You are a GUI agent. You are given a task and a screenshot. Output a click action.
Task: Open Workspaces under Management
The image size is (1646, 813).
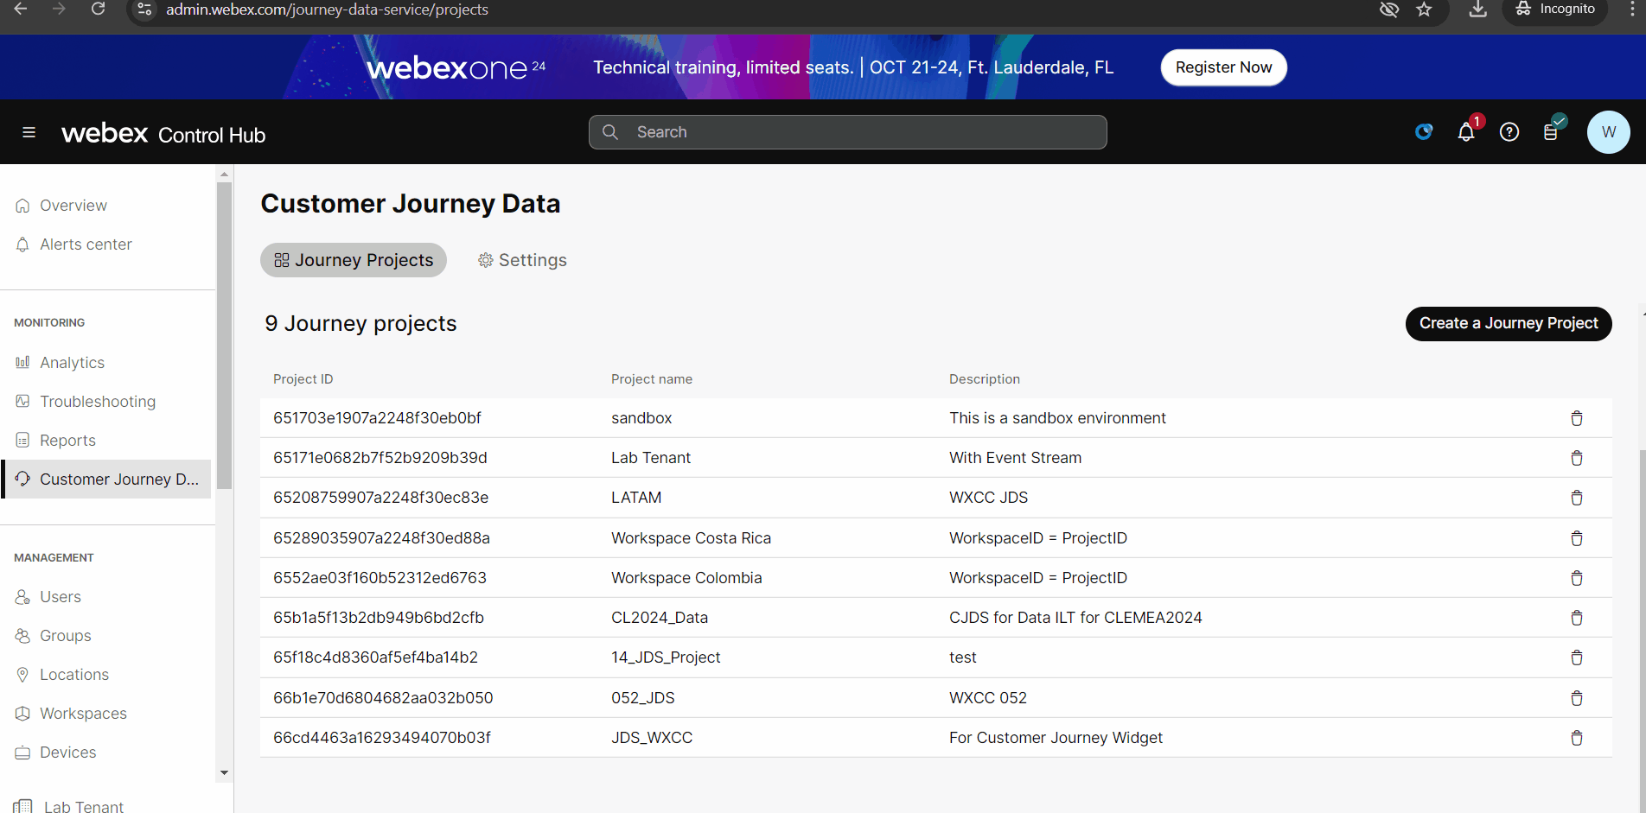point(83,714)
